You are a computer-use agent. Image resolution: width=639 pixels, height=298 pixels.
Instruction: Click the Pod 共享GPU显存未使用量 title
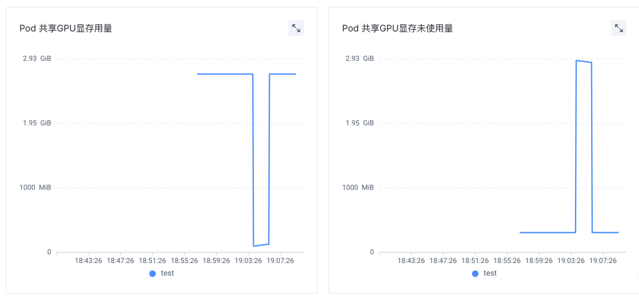pos(398,28)
